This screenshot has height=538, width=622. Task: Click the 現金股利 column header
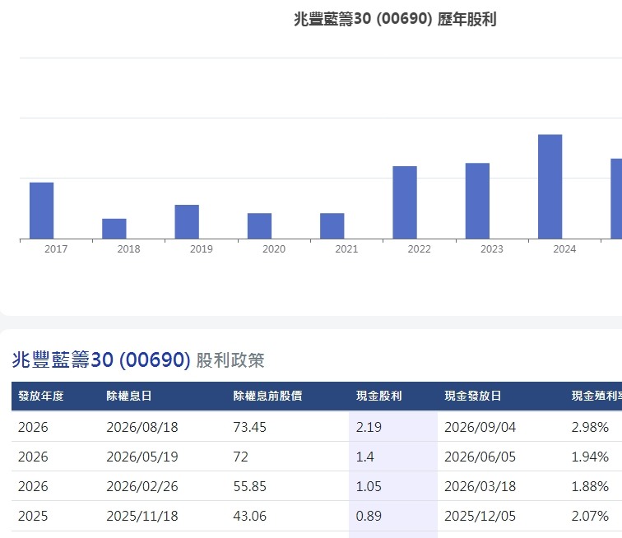coord(378,396)
